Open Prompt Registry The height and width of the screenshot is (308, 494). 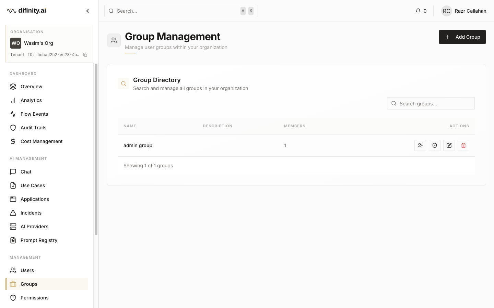click(x=47, y=240)
